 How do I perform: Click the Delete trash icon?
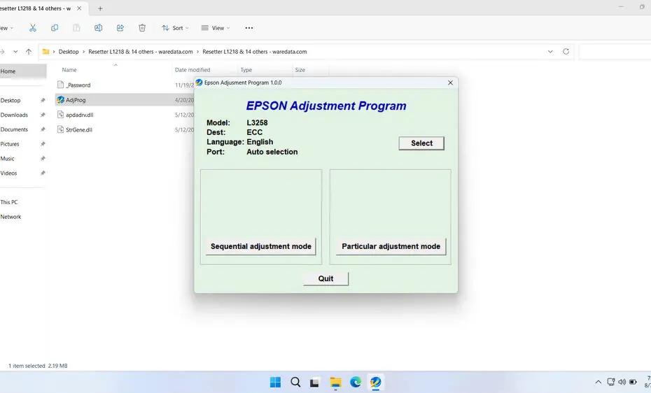coord(142,28)
